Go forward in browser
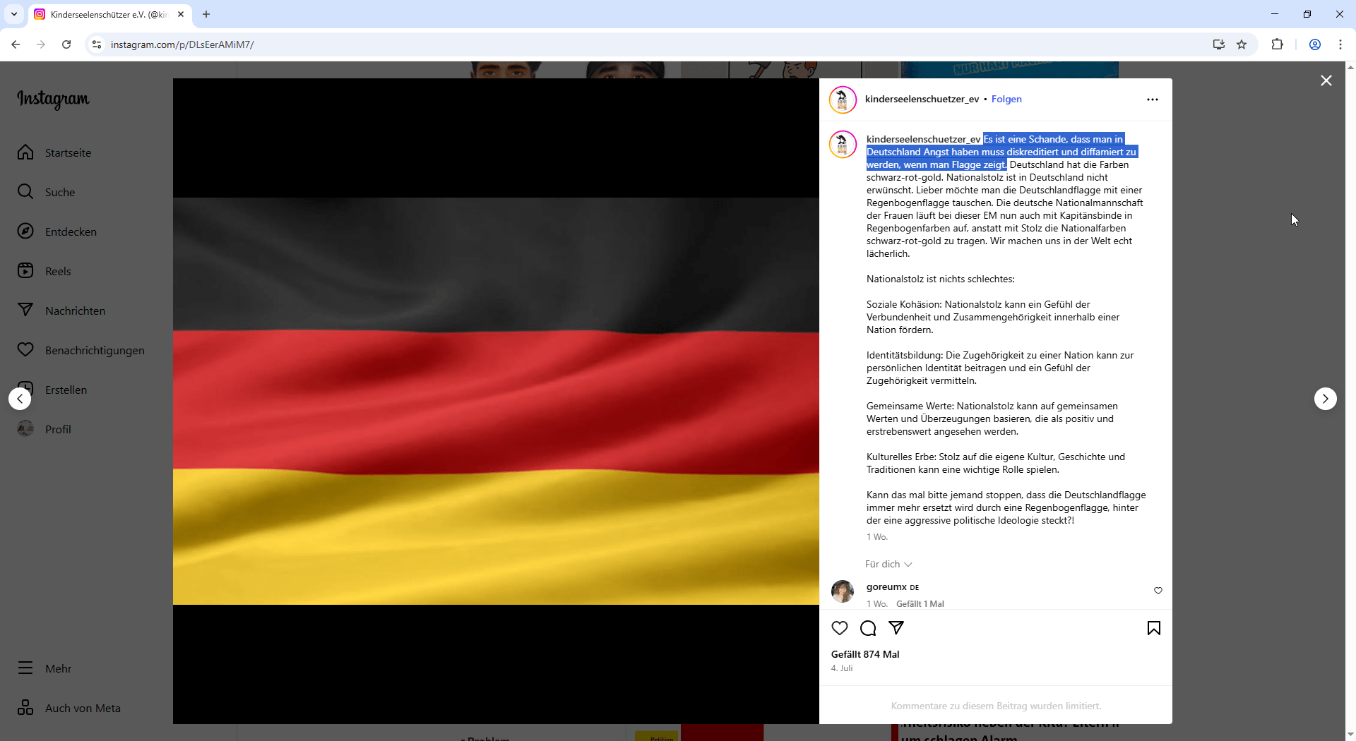The height and width of the screenshot is (741, 1356). click(x=41, y=44)
